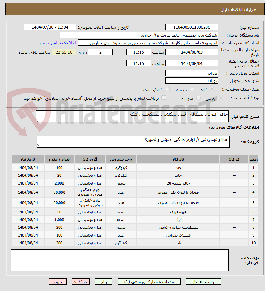Click the ایجاد کننده درخواست field
This screenshot has width=265, height=291.
click(147, 43)
